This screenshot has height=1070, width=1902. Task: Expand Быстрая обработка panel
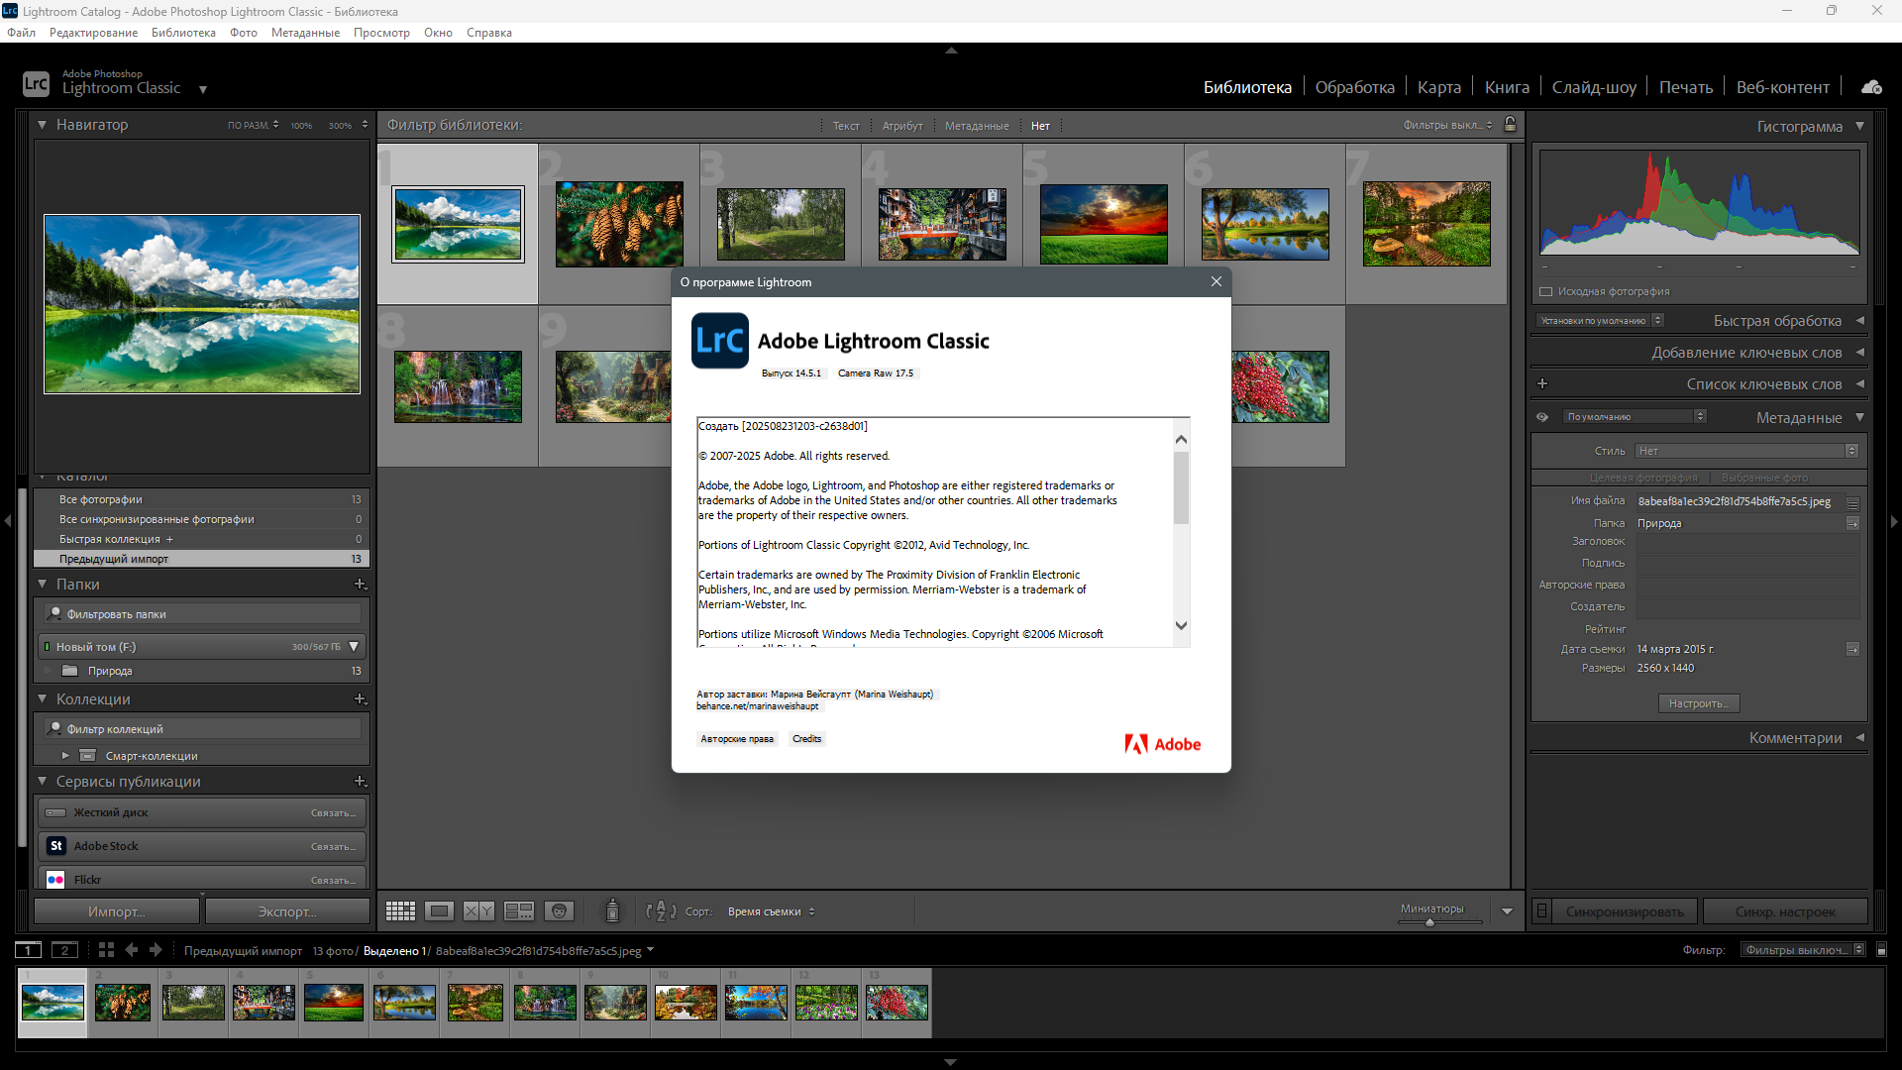1859,321
